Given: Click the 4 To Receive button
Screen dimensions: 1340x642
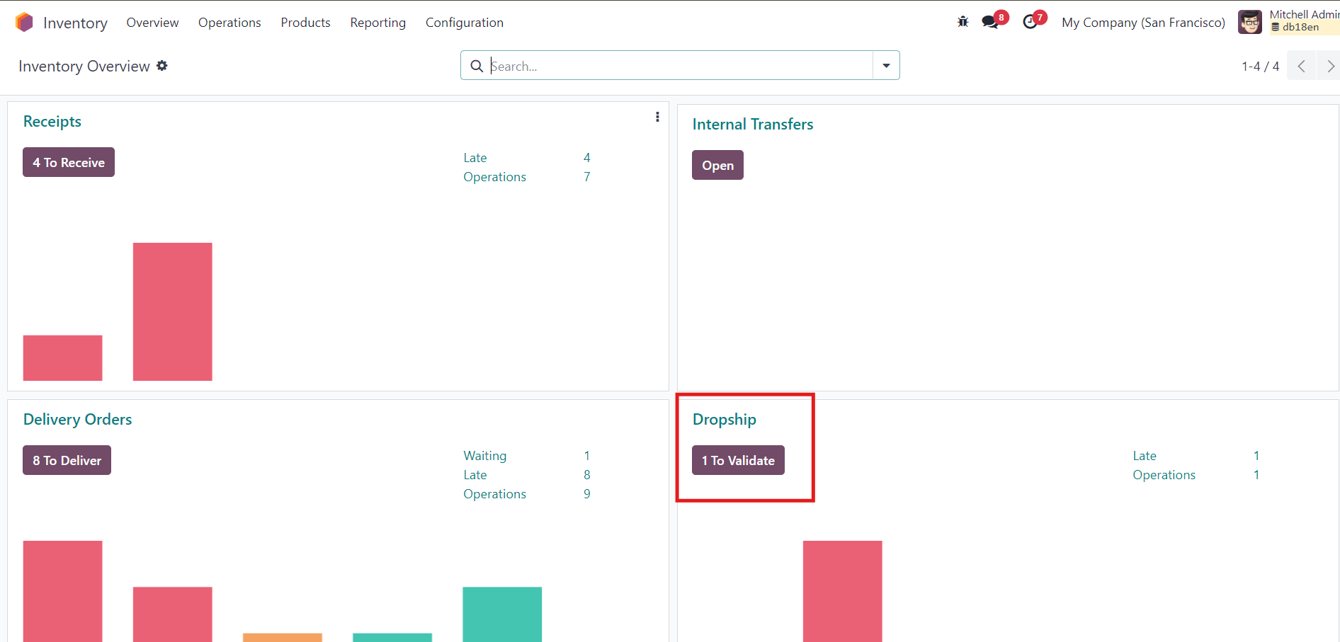Looking at the screenshot, I should (x=69, y=163).
